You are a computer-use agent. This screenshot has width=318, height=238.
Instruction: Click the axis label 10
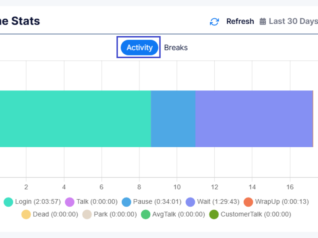[x=177, y=187]
